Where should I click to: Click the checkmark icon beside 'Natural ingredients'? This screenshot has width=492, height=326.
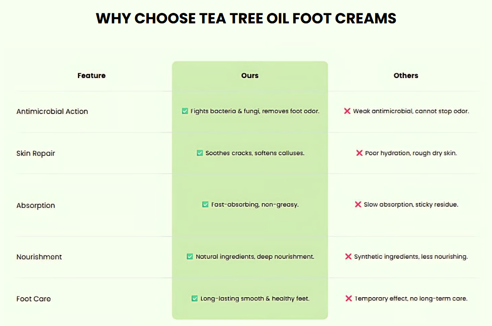click(x=190, y=257)
